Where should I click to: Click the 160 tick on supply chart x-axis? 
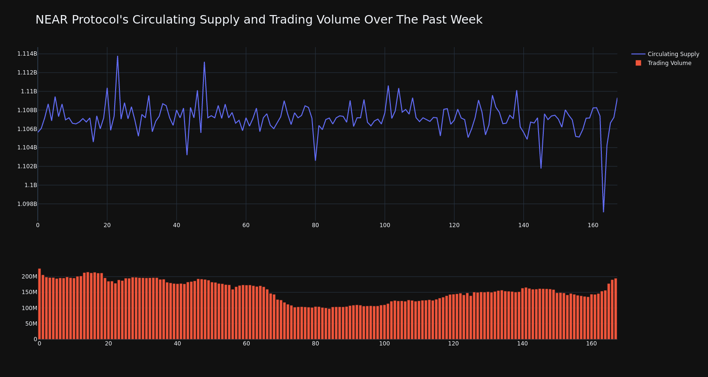[x=593, y=225]
